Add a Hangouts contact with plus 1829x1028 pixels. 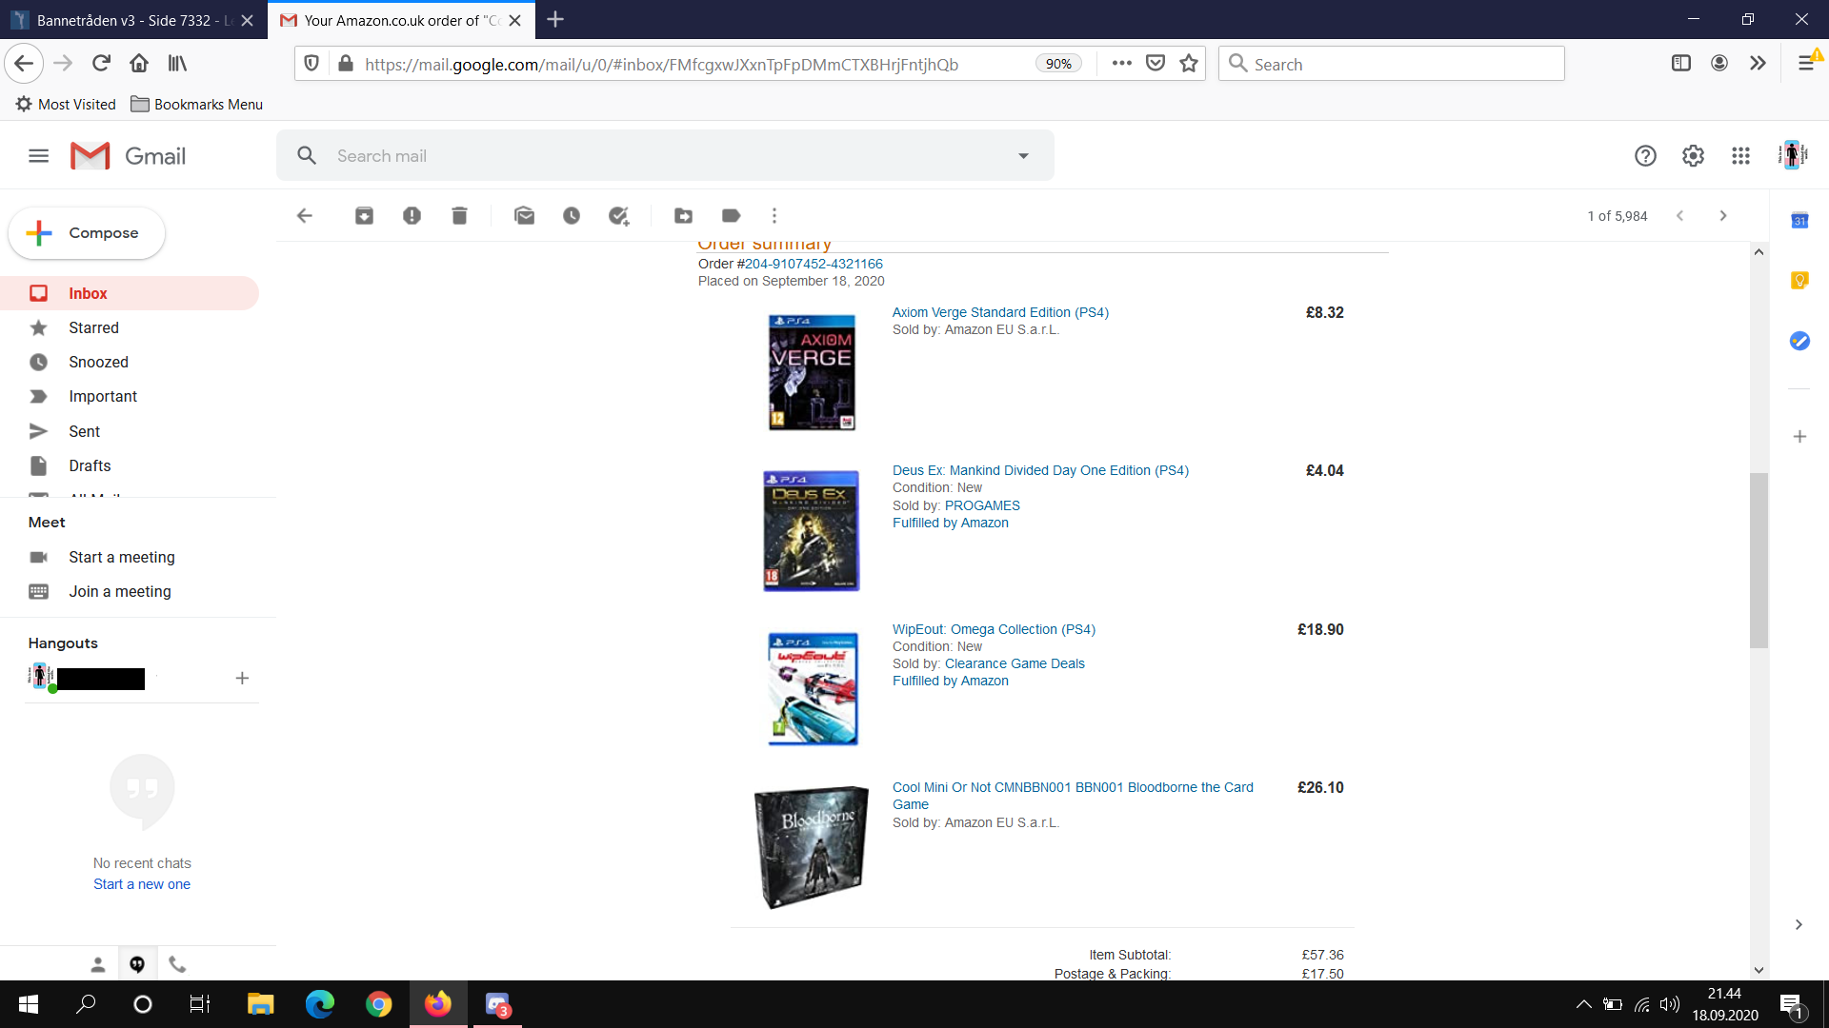click(x=242, y=679)
